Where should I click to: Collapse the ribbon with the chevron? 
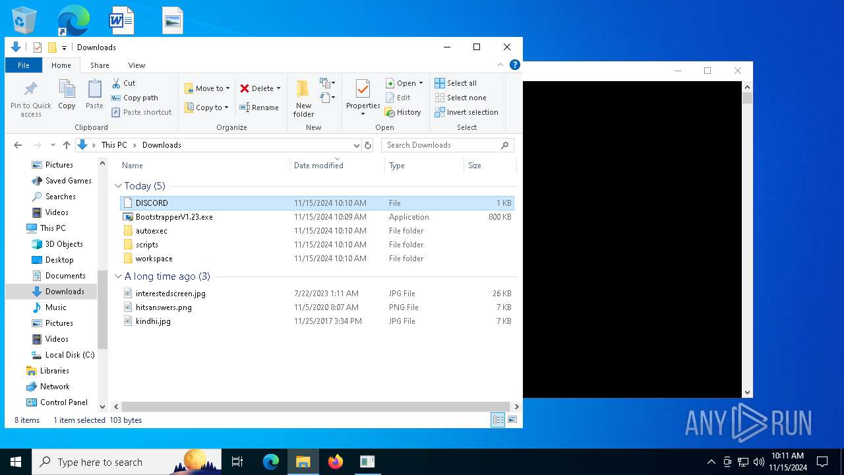[500, 65]
